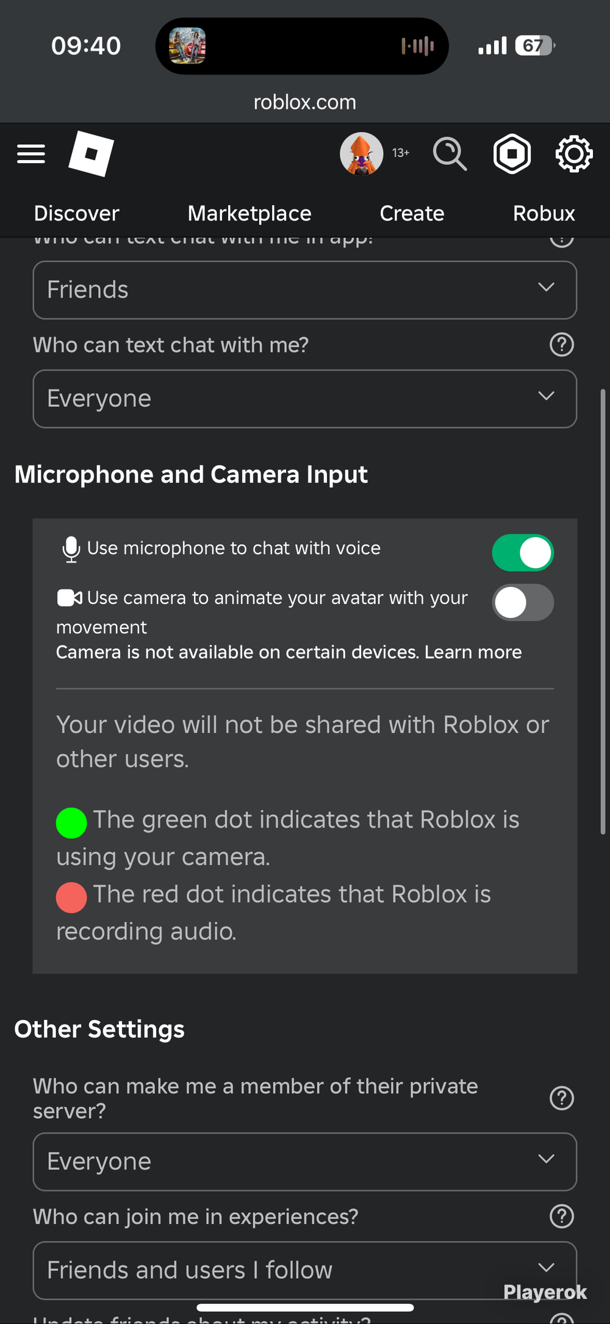The height and width of the screenshot is (1324, 610).
Task: Show help for 'Who can text chat with me?'
Action: [562, 345]
